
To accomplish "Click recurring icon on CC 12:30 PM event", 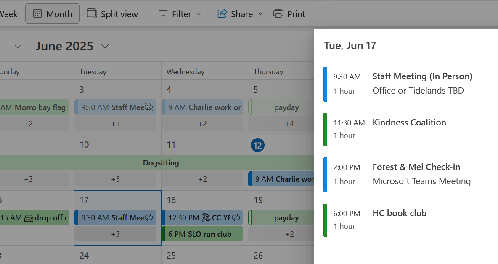I will click(236, 218).
